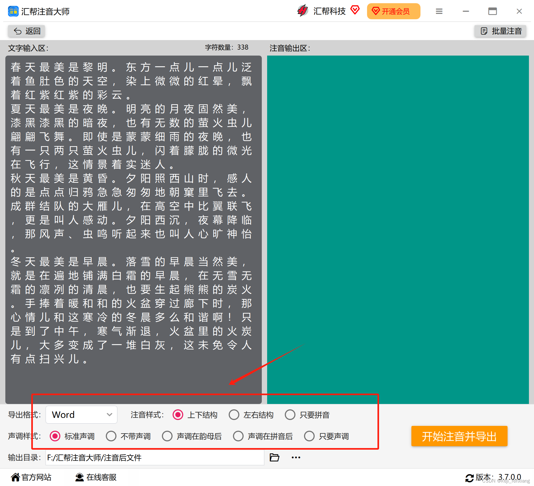Click the output directory path field

[155, 457]
